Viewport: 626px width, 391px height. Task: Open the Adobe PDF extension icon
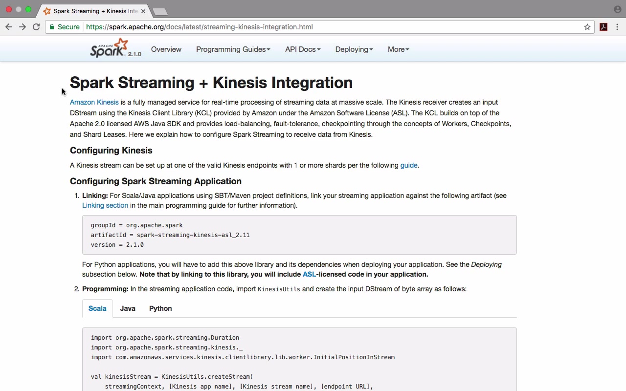coord(604,27)
